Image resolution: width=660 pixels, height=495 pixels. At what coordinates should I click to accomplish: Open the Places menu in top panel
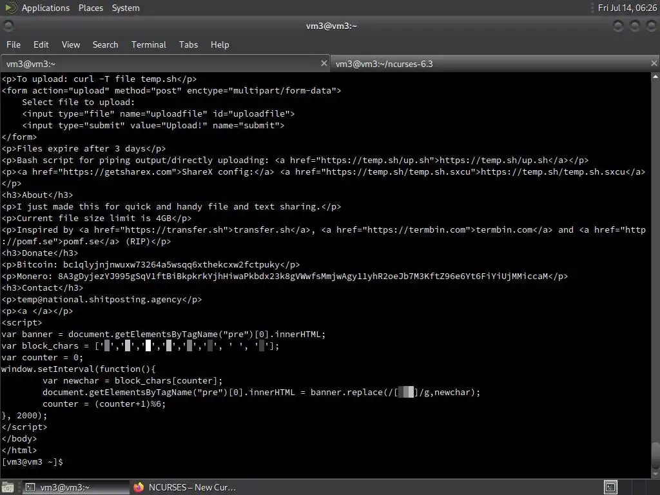(90, 8)
